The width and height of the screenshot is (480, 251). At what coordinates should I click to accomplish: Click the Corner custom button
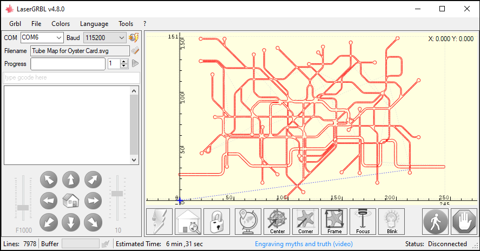point(306,222)
